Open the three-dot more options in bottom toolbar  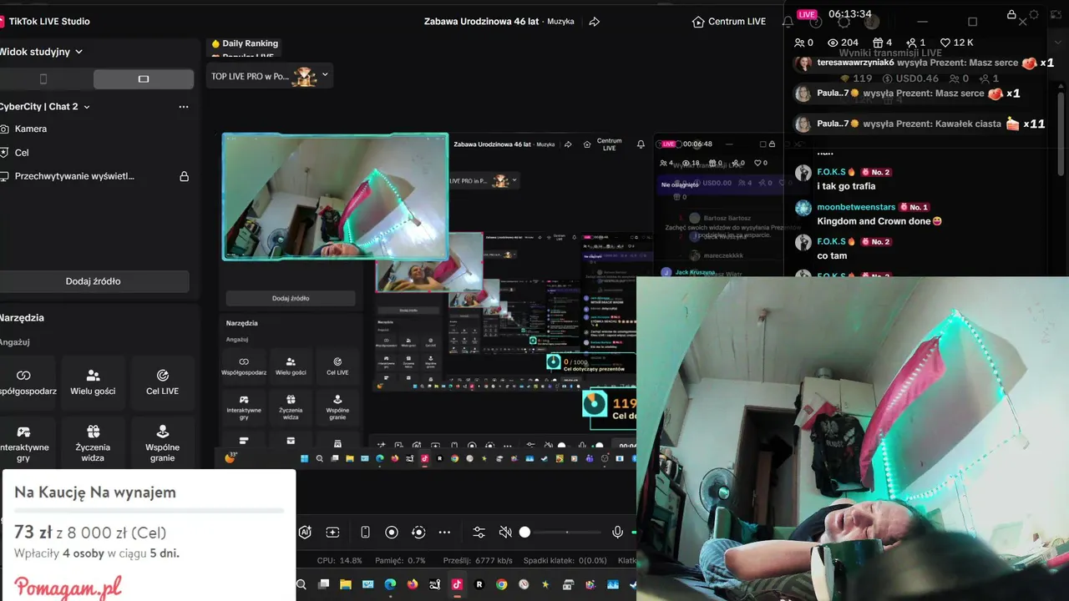(444, 533)
